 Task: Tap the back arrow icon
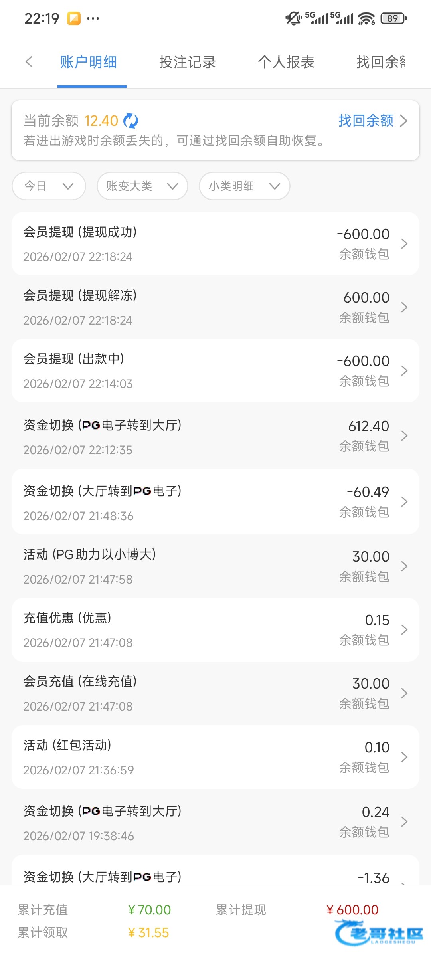click(29, 62)
